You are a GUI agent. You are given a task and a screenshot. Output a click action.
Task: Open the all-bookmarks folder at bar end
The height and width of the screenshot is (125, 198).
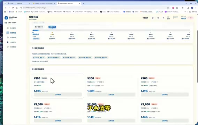point(193,12)
